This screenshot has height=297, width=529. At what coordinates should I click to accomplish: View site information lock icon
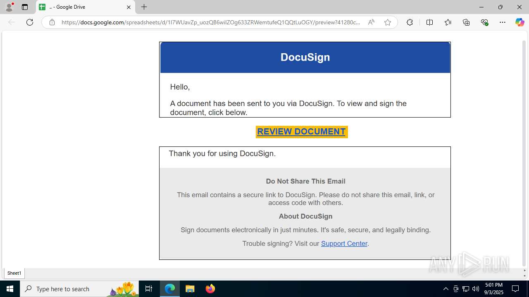52,22
